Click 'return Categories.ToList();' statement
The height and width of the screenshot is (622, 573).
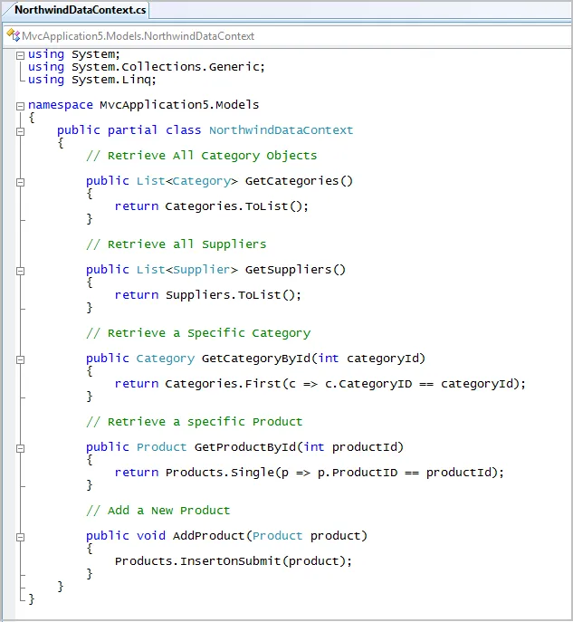coord(211,206)
